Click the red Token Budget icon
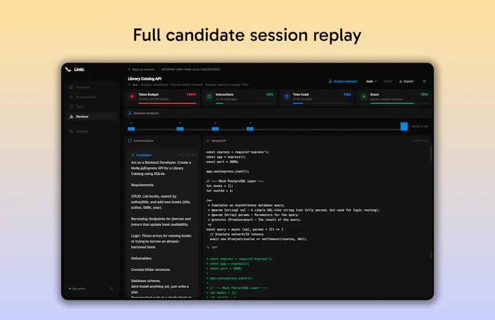This screenshot has width=495, height=320. [132, 97]
